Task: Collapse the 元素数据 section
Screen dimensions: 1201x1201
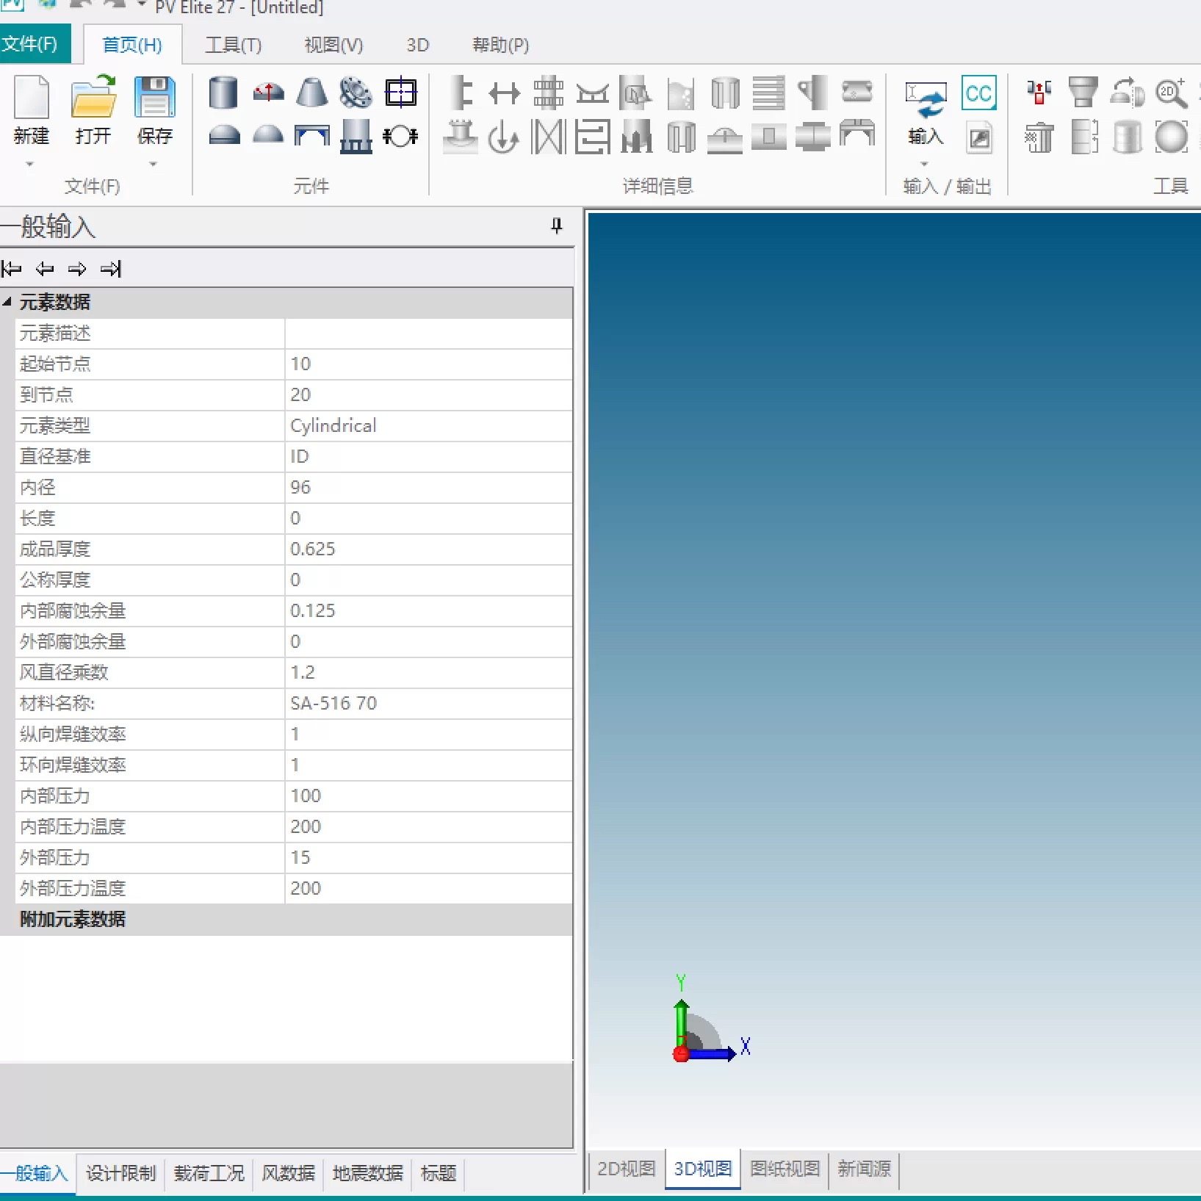Action: (7, 301)
